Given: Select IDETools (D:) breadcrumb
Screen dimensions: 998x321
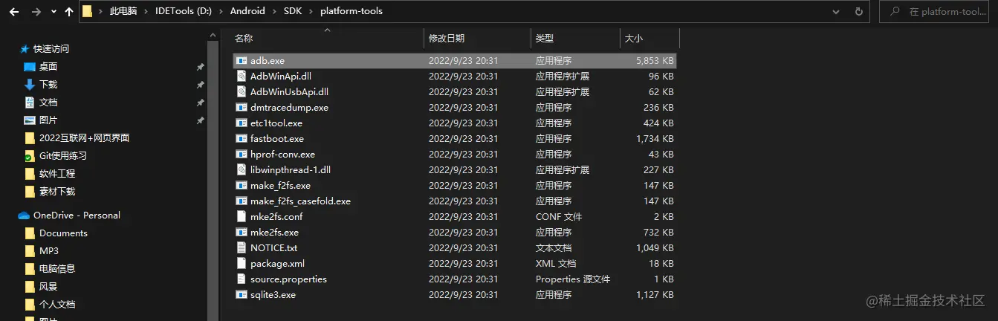Looking at the screenshot, I should click(184, 12).
